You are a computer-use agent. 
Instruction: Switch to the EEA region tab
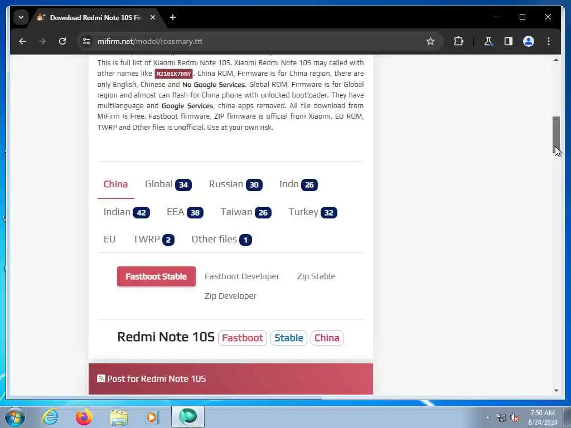(185, 212)
